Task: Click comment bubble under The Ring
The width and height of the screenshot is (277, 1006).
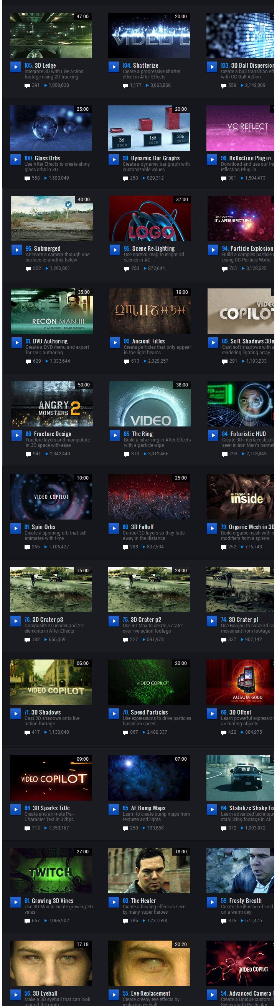Action: click(127, 454)
